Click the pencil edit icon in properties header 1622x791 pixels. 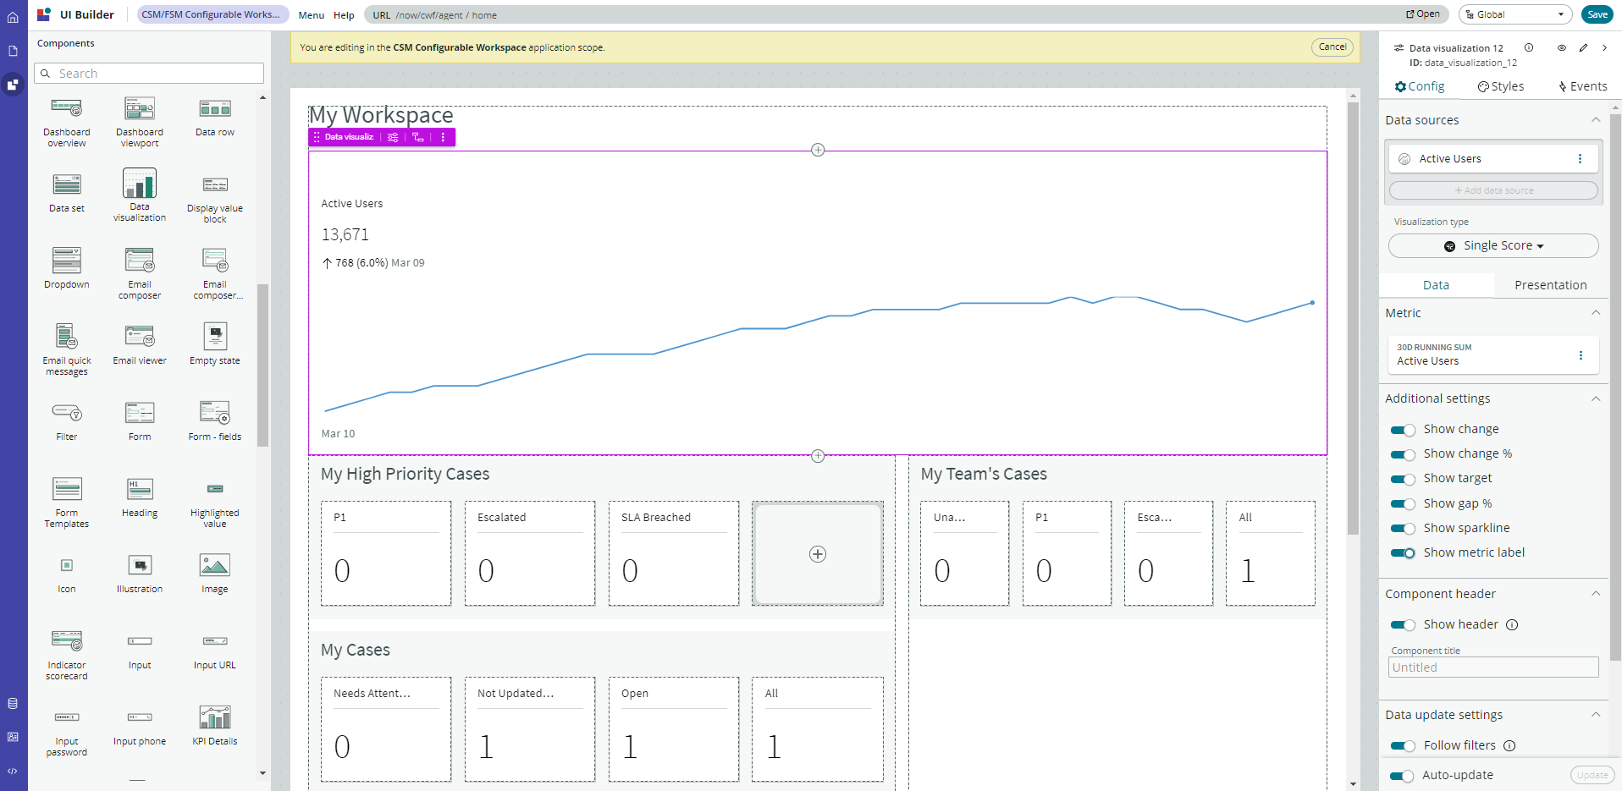pos(1583,48)
